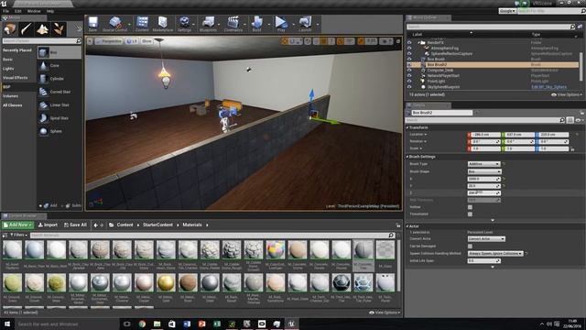Start Play in the editor
586x330 pixels.
(x=281, y=24)
